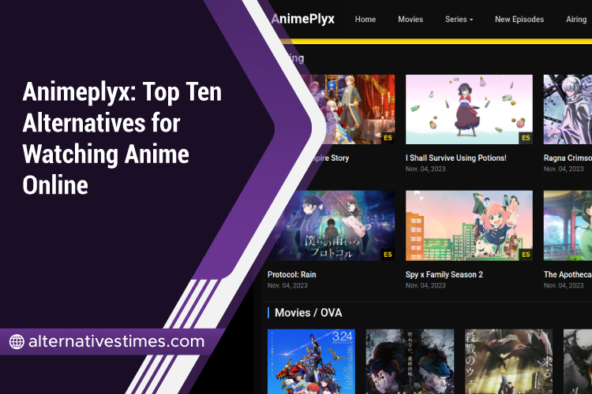The width and height of the screenshot is (592, 394).
Task: Go to the Movies page
Action: click(410, 19)
